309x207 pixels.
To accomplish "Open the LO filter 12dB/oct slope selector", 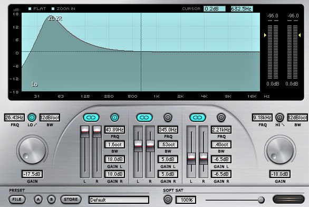I will click(x=50, y=118).
